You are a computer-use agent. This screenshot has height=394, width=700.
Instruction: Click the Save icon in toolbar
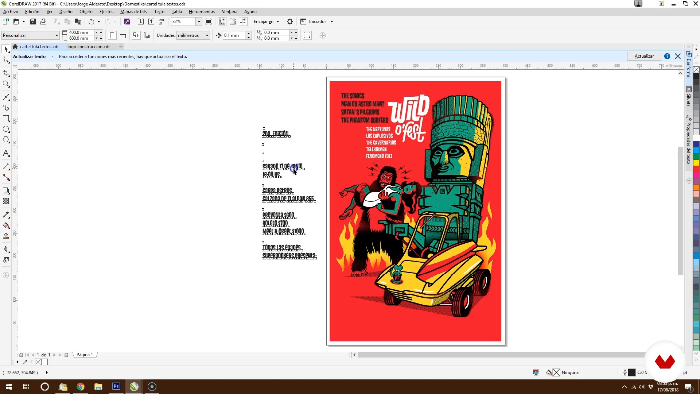pos(33,22)
